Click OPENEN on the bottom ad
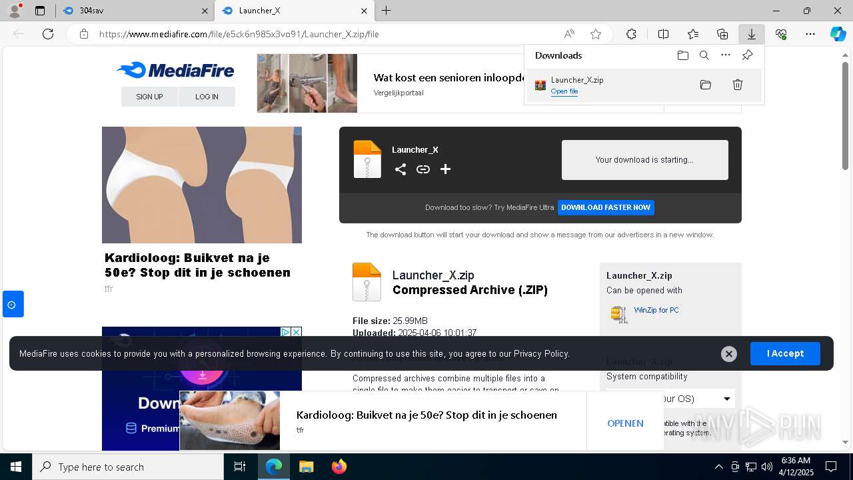Viewport: 853px width, 480px height. point(625,423)
